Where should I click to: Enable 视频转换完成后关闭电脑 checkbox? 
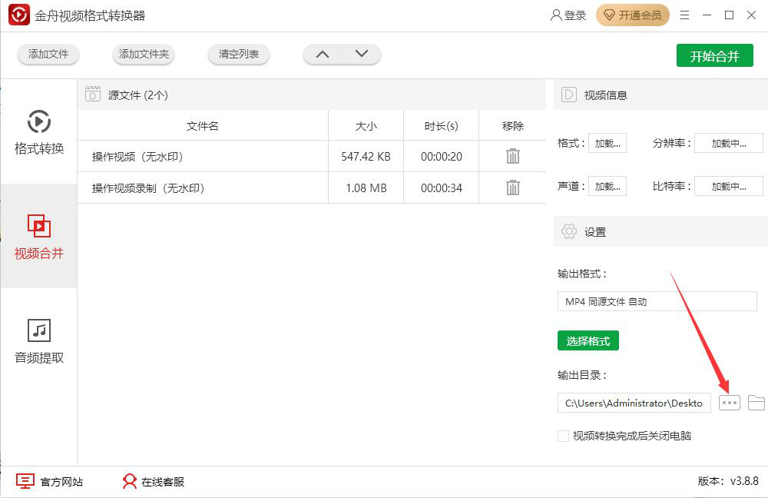pos(564,436)
